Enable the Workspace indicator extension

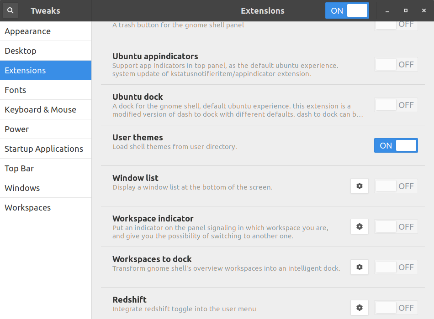396,227
